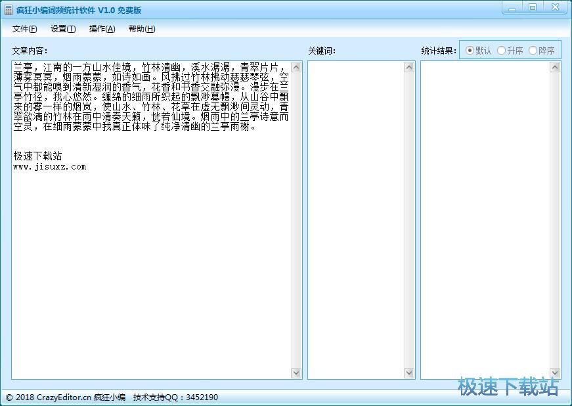This screenshot has width=572, height=406.
Task: Select the 升序 ascending radio button
Action: 510,51
